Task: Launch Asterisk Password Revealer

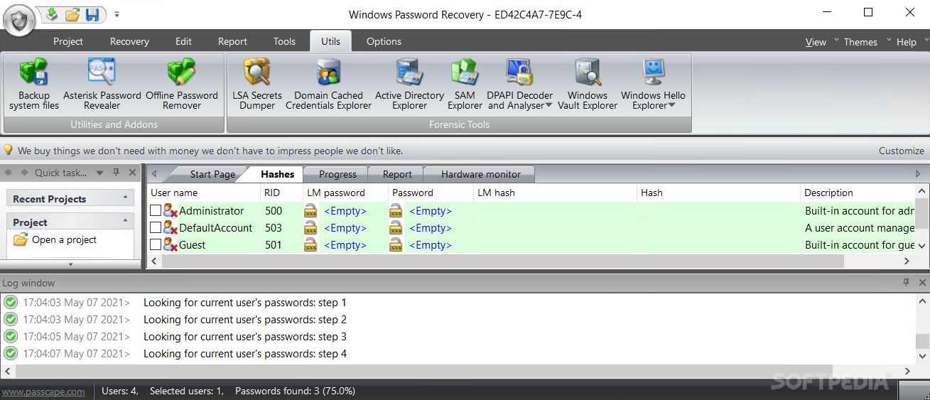Action: tap(102, 85)
